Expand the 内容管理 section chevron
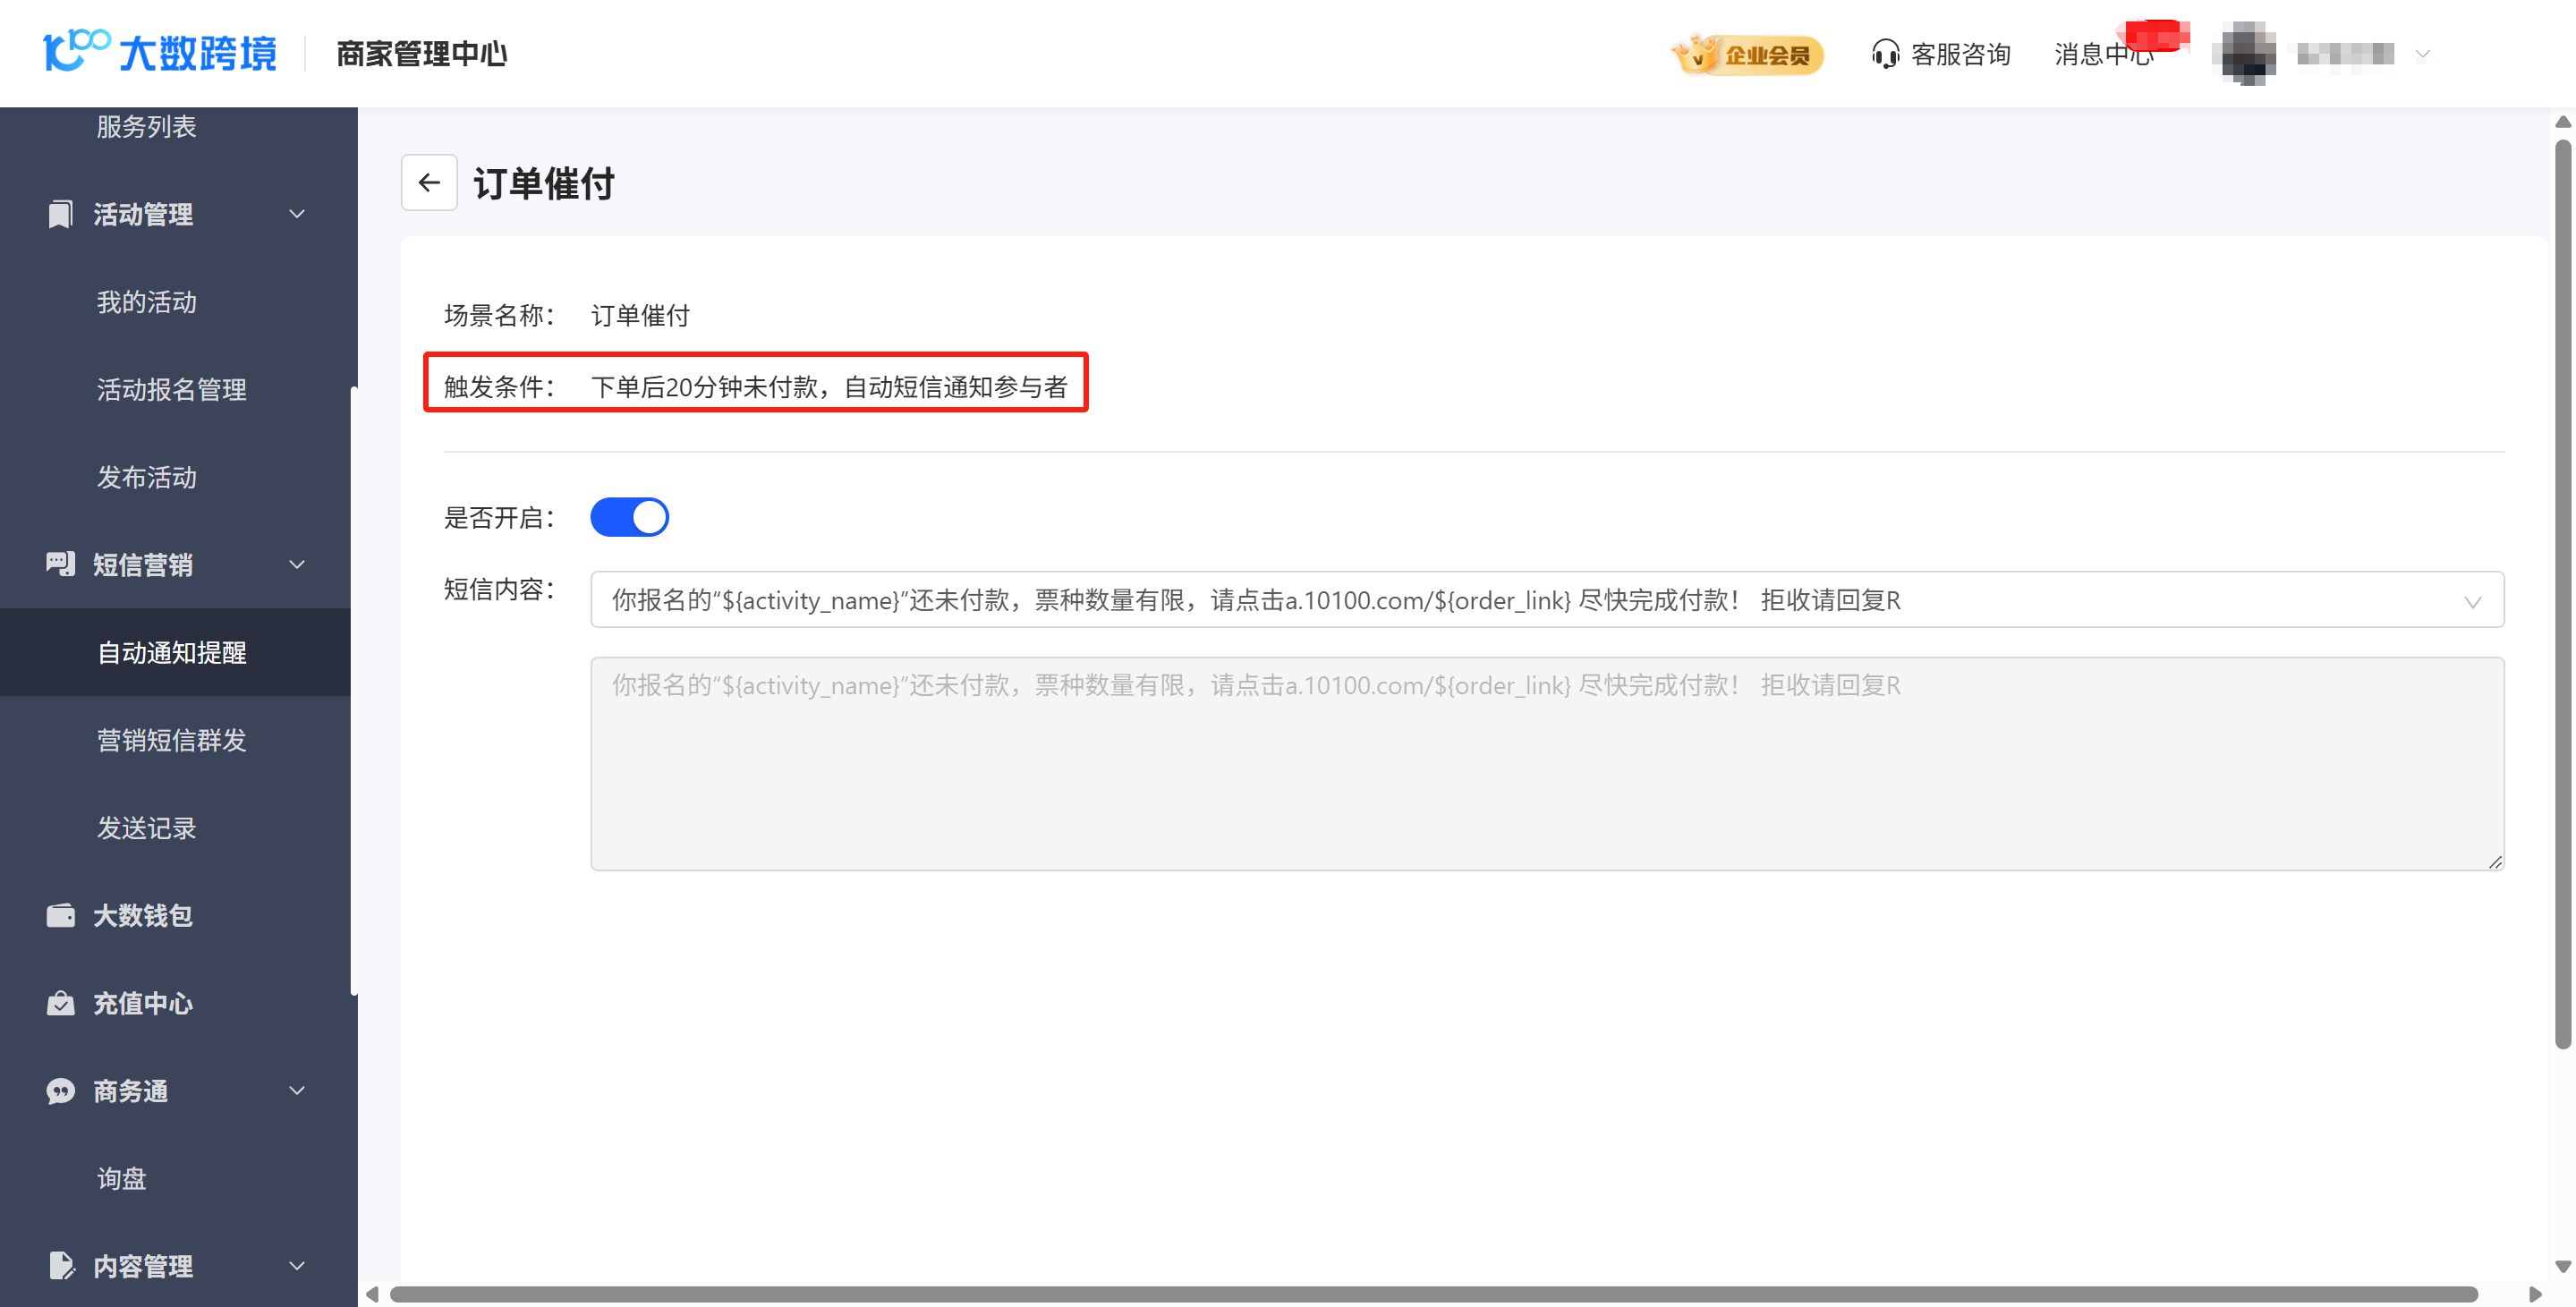2576x1307 pixels. [x=297, y=1265]
